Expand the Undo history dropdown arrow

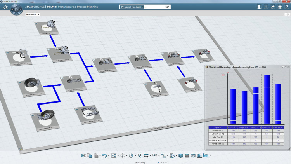[108, 156]
